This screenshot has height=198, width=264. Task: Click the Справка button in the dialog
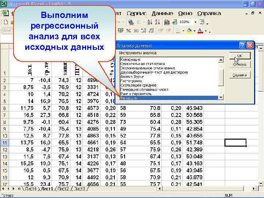click(x=240, y=75)
